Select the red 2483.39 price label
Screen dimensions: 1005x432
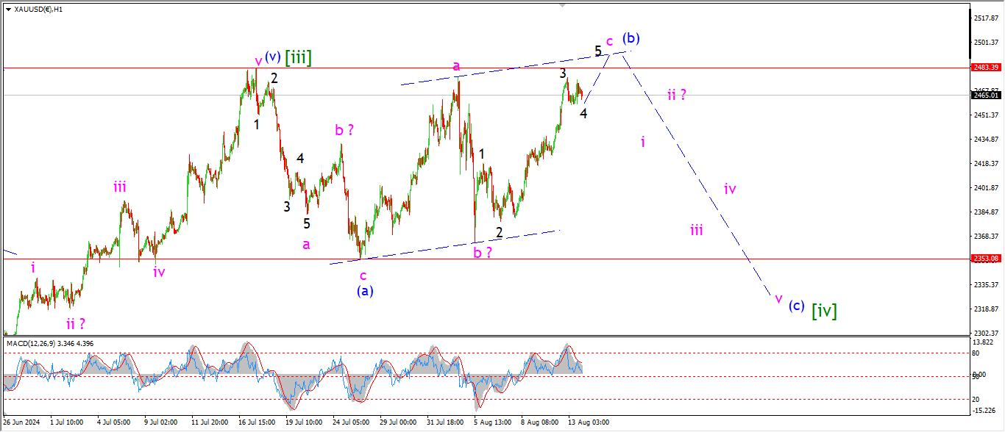click(985, 68)
